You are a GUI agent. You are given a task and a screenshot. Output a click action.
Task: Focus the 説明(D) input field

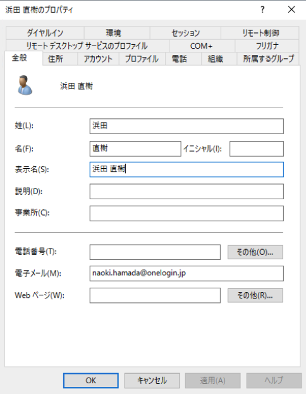(x=187, y=192)
